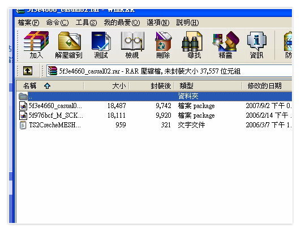Click the archive path address field
This screenshot has width=301, height=232.
click(x=169, y=71)
